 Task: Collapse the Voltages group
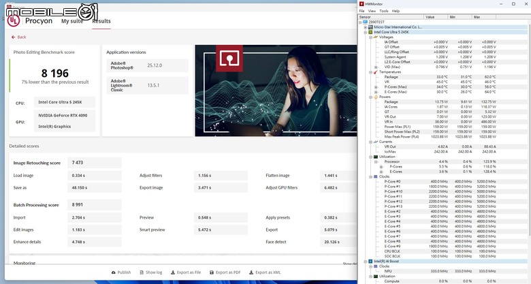click(370, 37)
